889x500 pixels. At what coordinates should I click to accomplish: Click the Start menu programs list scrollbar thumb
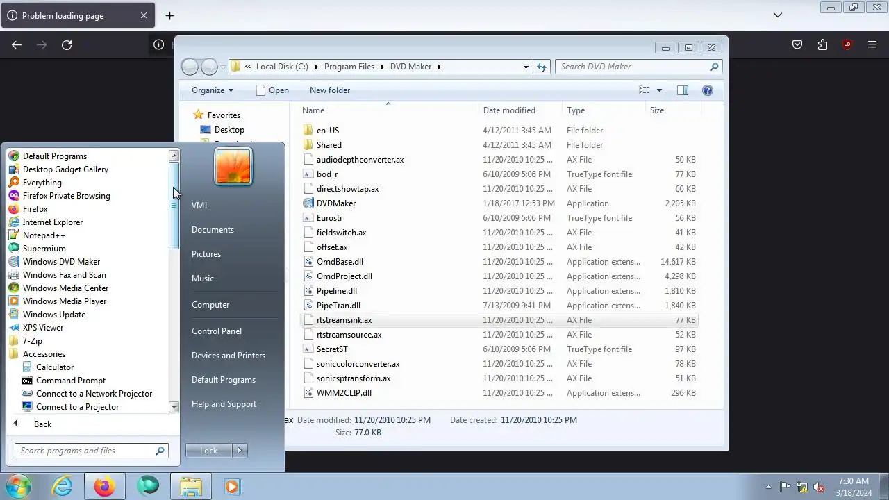pos(174,206)
